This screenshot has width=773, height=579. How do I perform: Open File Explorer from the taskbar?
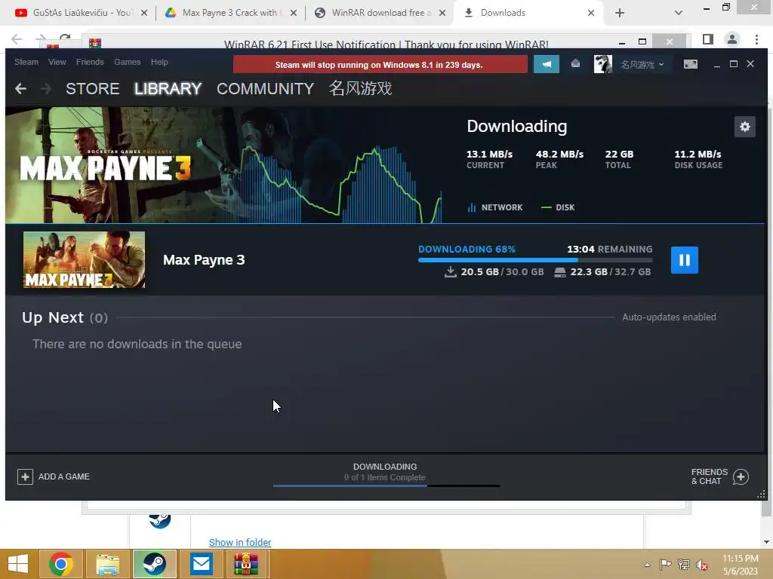click(x=107, y=564)
